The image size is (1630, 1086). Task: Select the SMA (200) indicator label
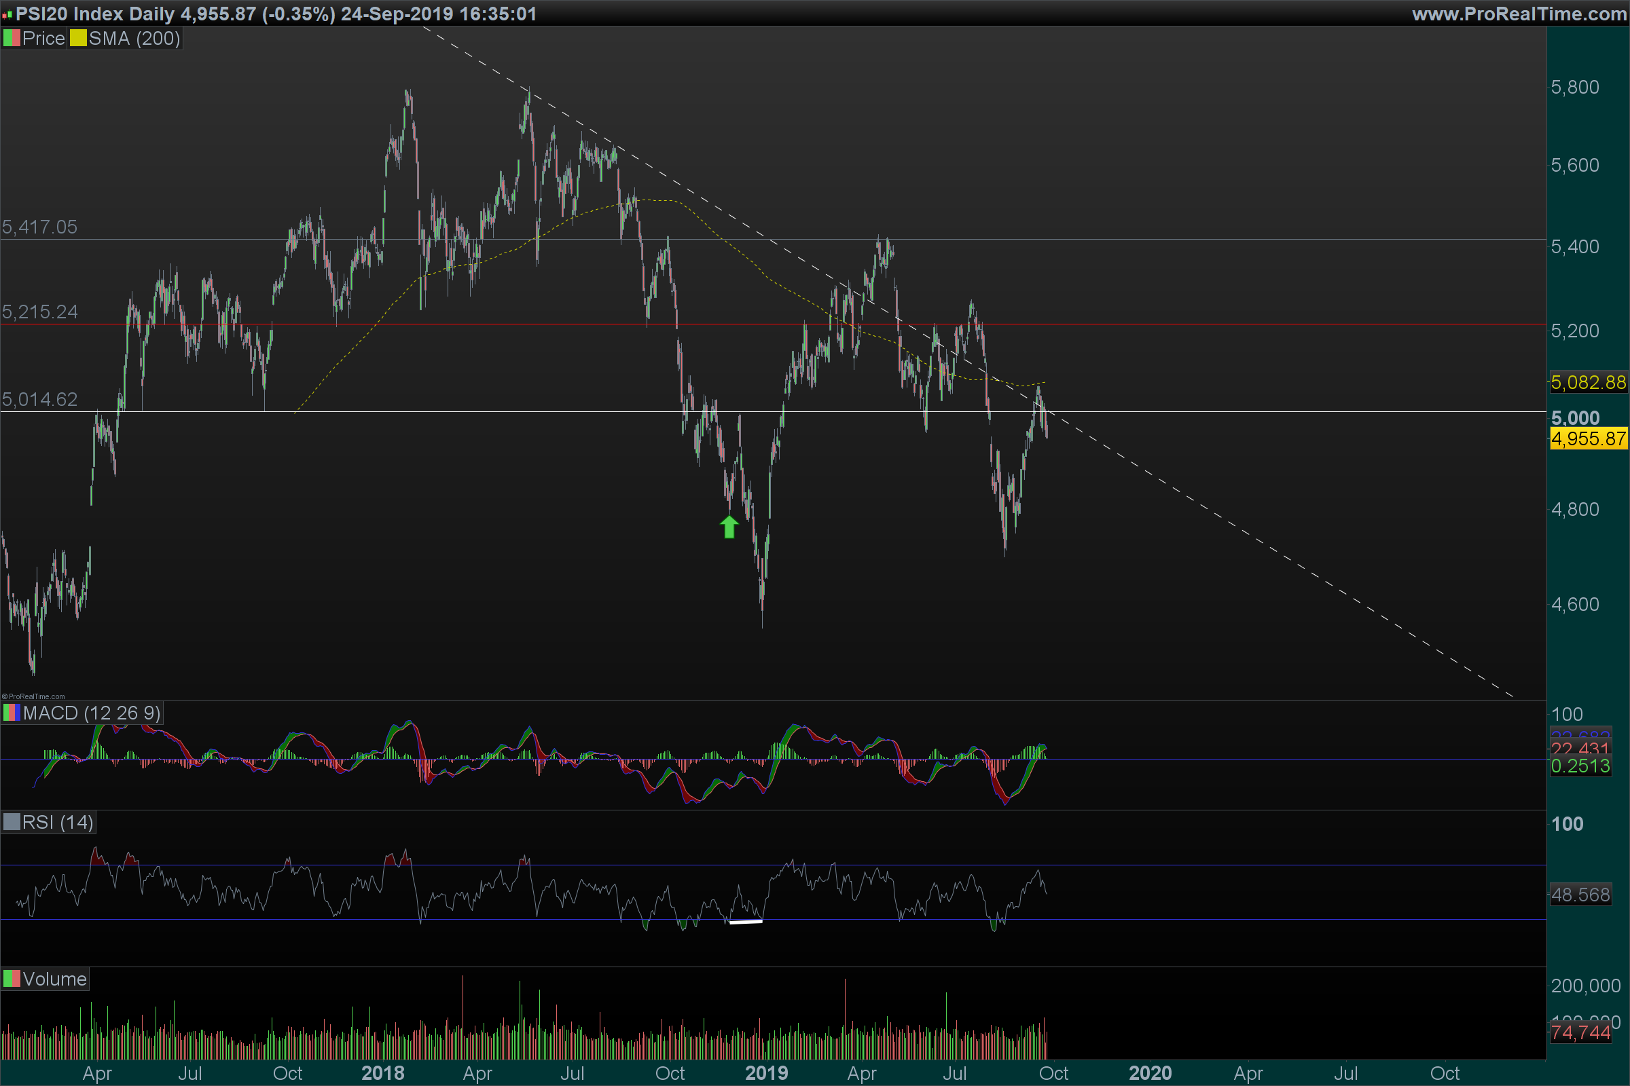click(134, 38)
